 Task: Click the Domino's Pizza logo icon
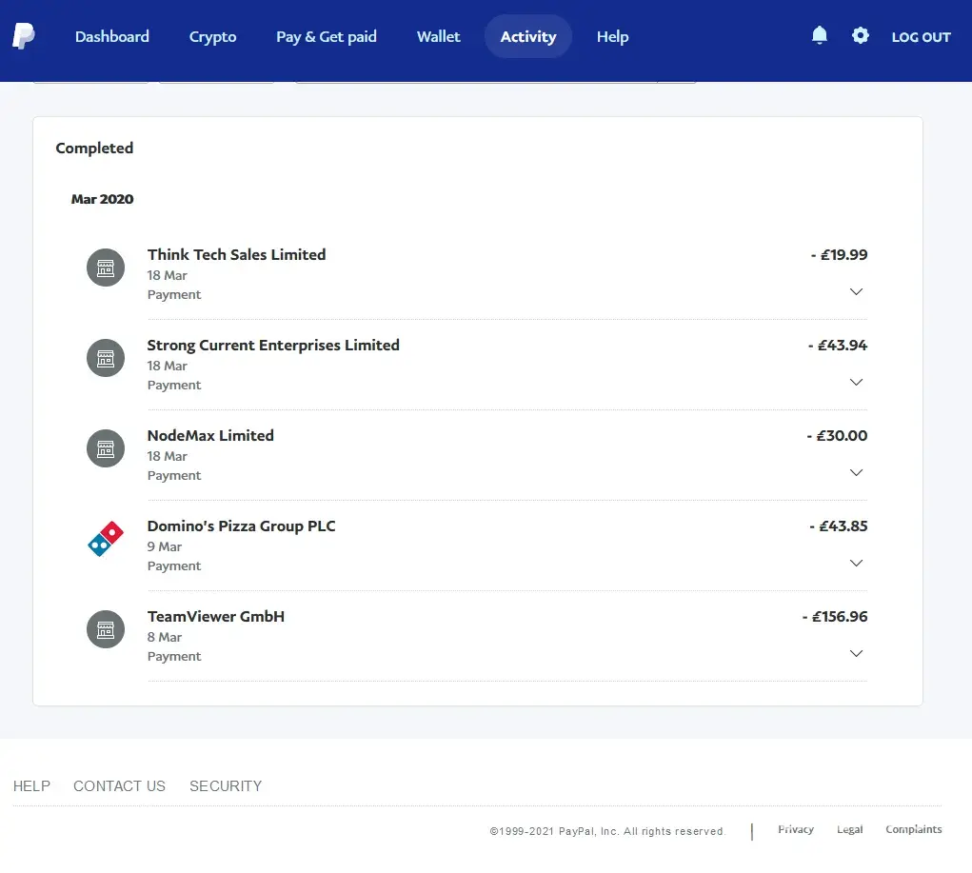pos(106,539)
